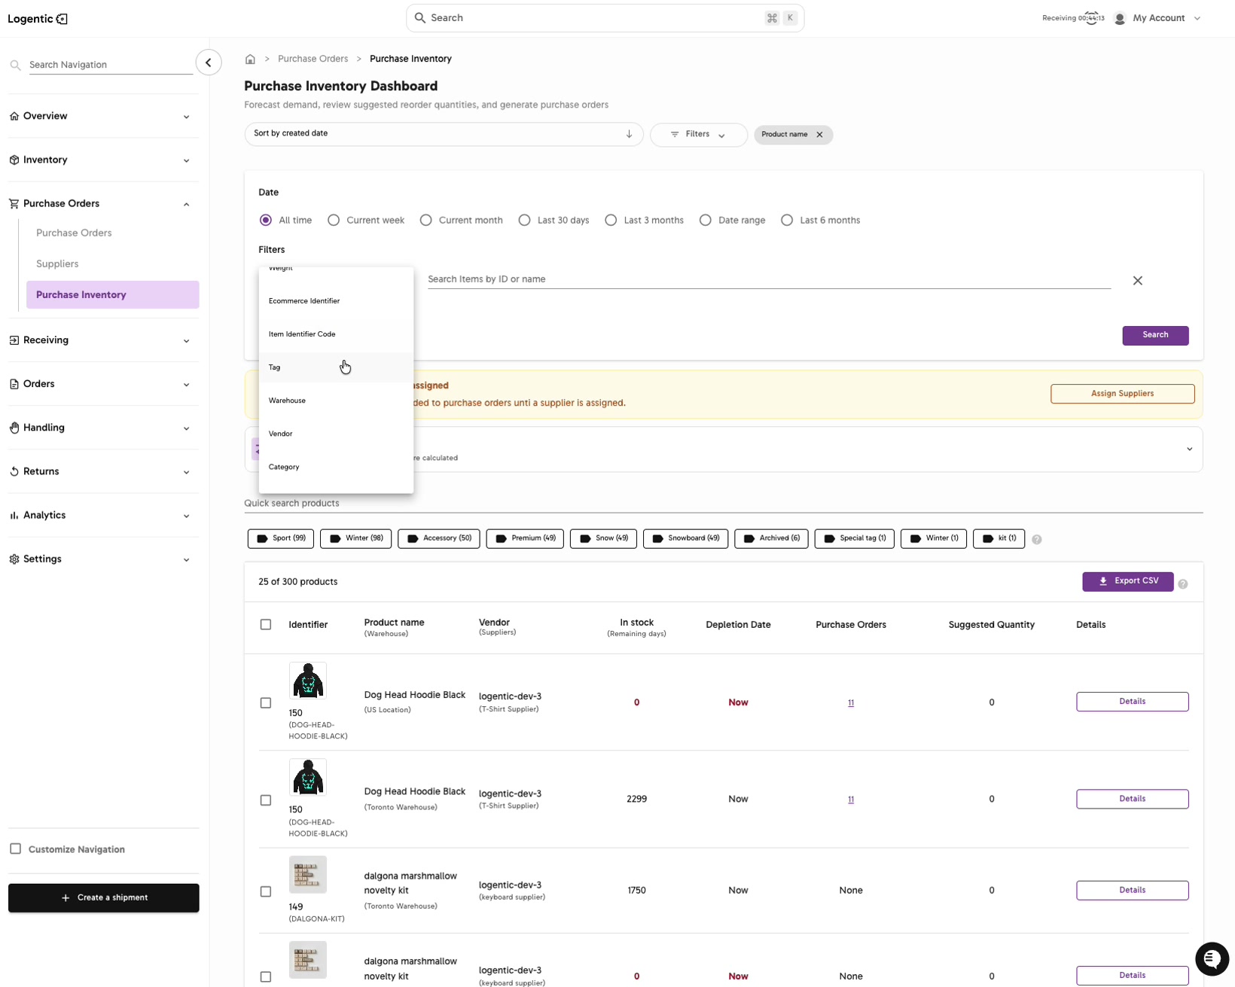
Task: Remove the Product name filter chip
Action: (819, 135)
